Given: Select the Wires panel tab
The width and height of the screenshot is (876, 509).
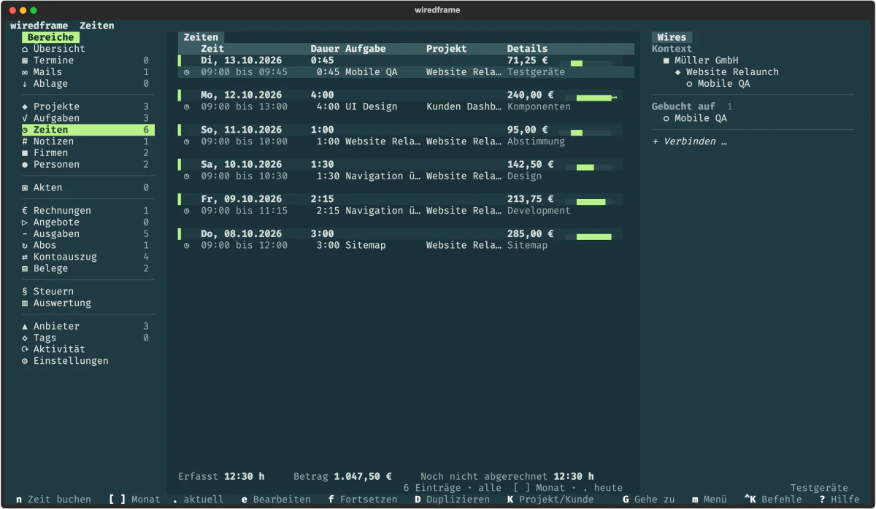Looking at the screenshot, I should (672, 37).
